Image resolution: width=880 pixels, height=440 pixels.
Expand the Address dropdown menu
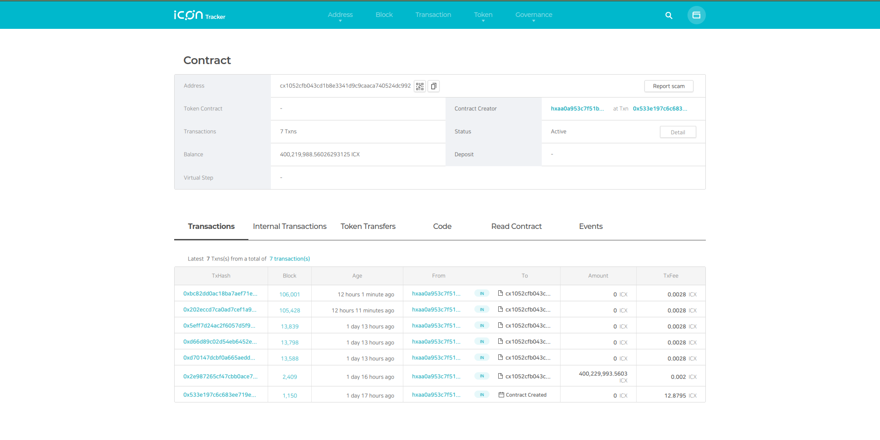pyautogui.click(x=340, y=15)
